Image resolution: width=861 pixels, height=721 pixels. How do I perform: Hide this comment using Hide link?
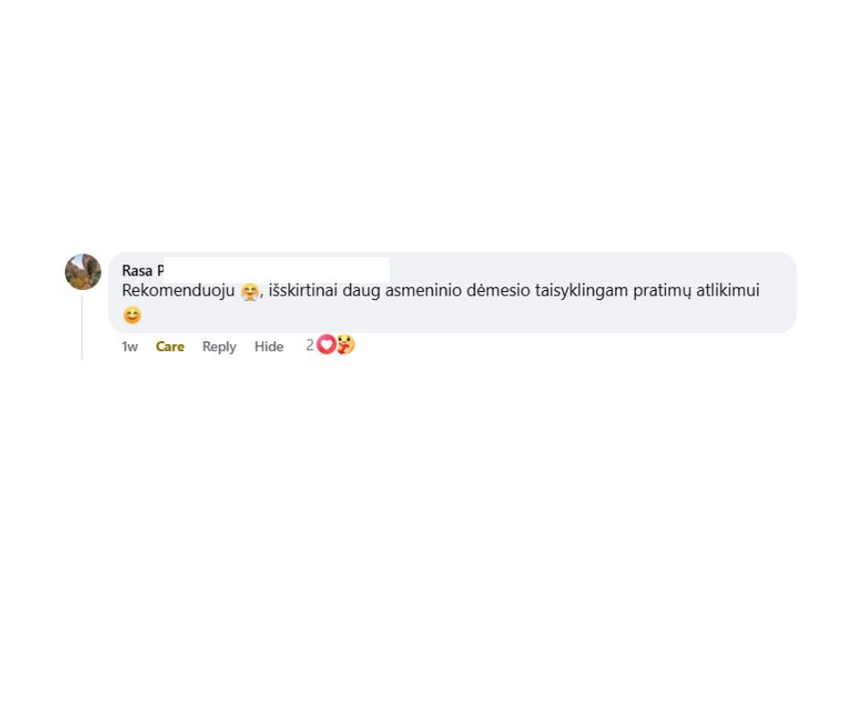269,346
